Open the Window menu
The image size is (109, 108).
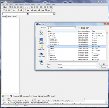coord(48,5)
